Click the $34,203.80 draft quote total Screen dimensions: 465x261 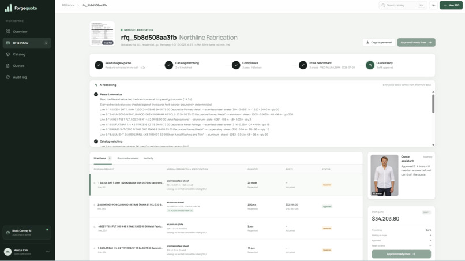(385, 219)
